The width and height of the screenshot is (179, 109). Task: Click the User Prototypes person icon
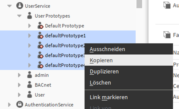click(x=30, y=16)
